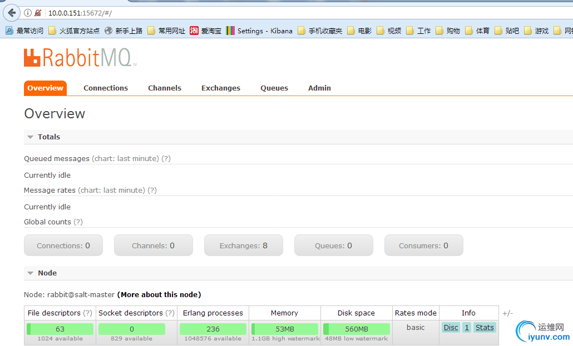Switch to the Connections tab
This screenshot has width=573, height=346.
click(106, 88)
